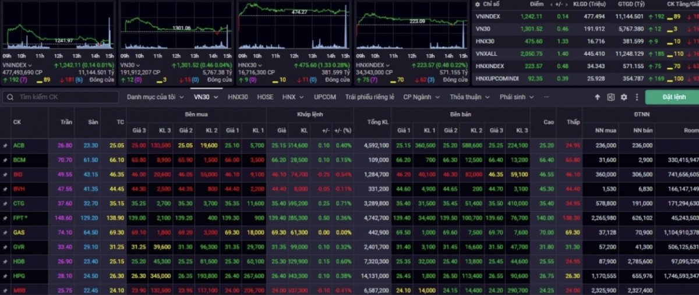Click the search magnifier icon

tap(10, 97)
